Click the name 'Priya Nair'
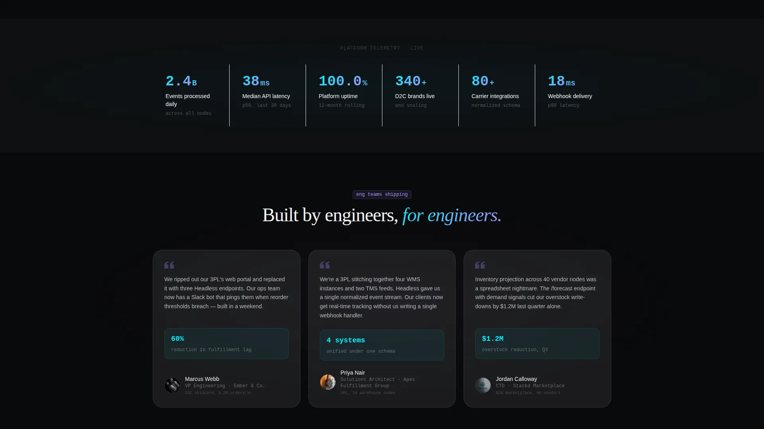 [353, 373]
